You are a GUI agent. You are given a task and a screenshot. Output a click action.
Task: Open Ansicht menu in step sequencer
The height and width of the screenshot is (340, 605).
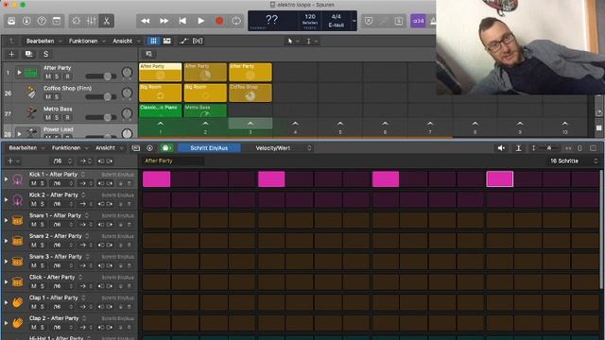click(x=109, y=148)
